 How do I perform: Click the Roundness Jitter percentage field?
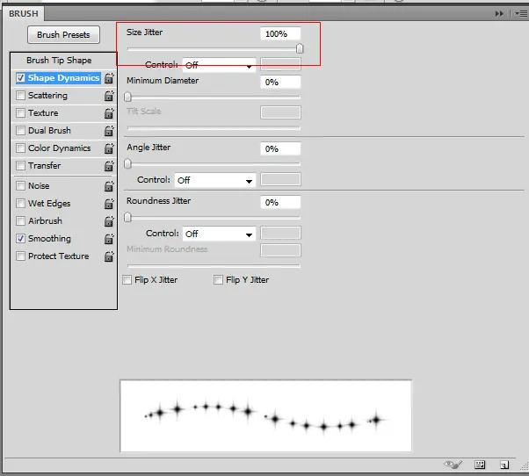tap(280, 202)
